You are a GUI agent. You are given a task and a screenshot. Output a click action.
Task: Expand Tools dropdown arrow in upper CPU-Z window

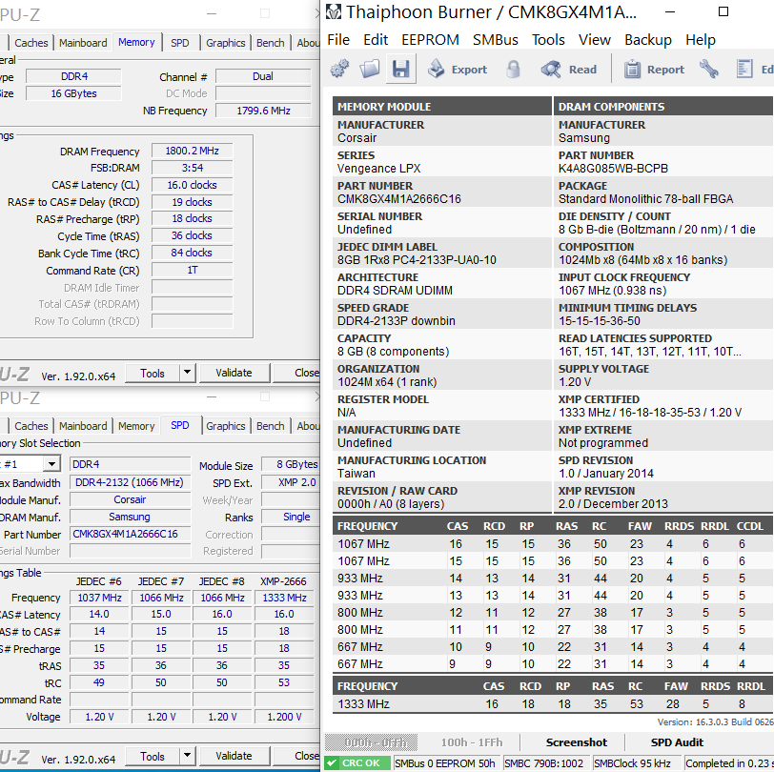(x=187, y=373)
